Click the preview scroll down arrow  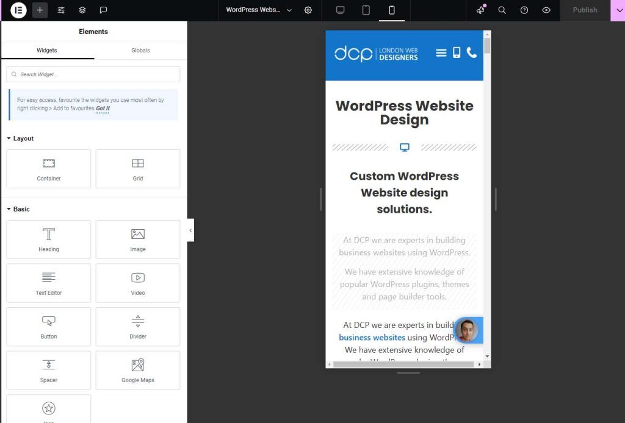[x=487, y=357]
